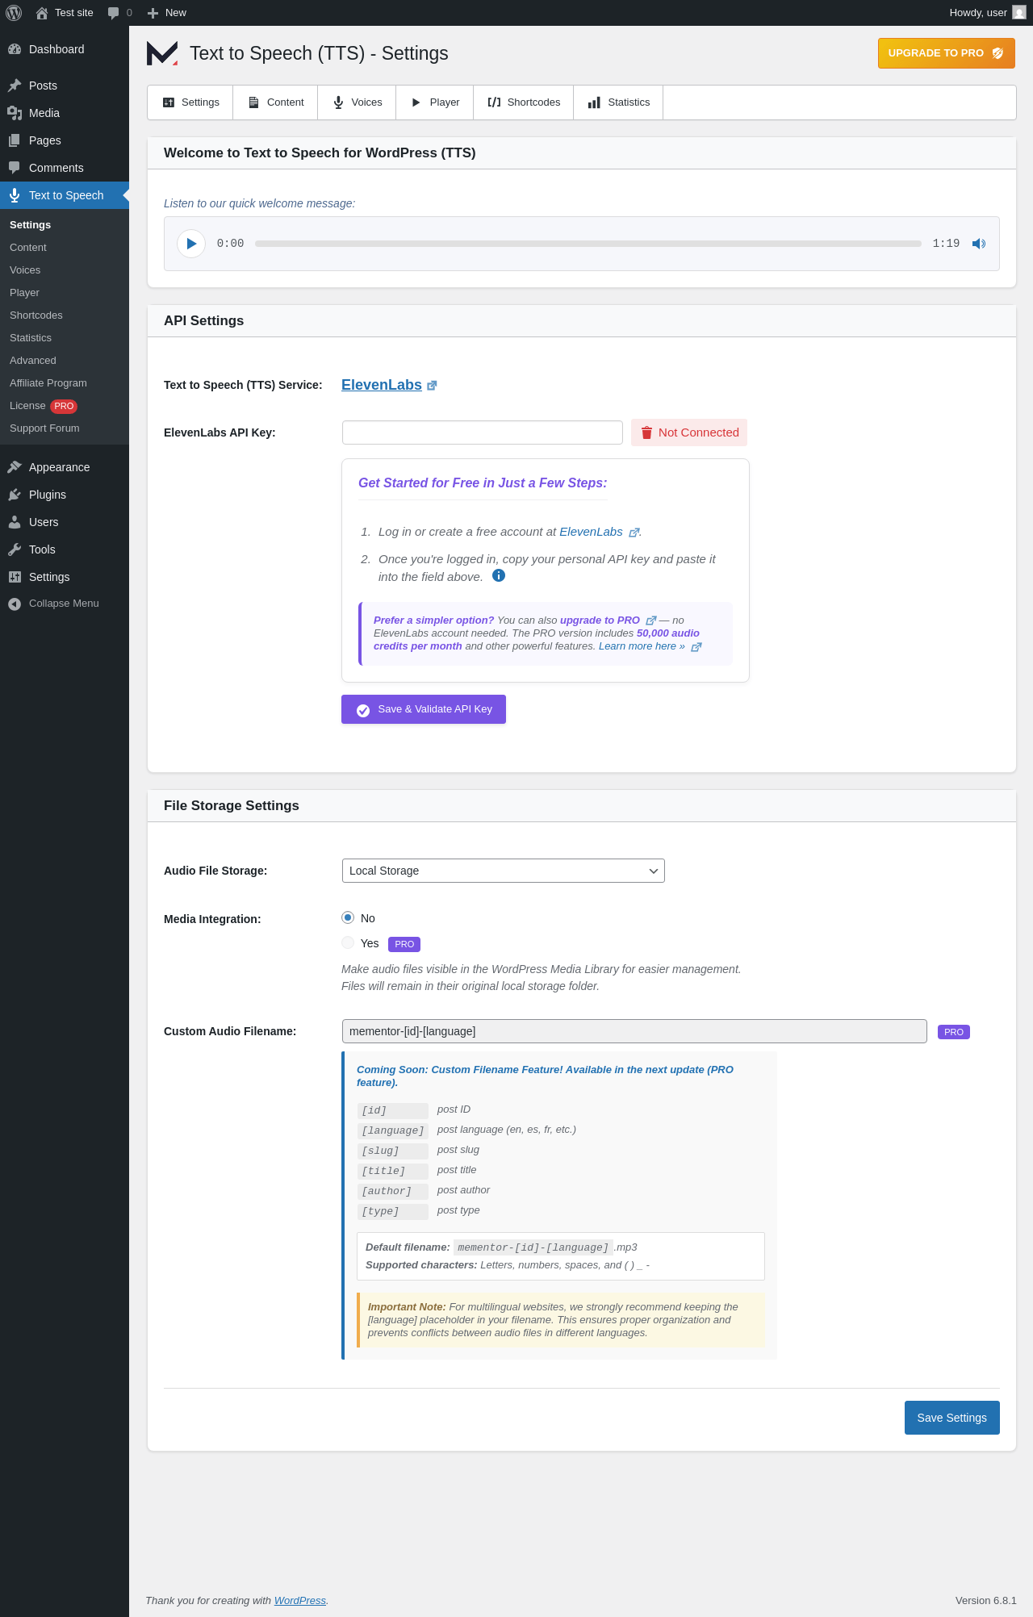Open the ElevenLabs service link
This screenshot has height=1617, width=1033.
382,385
